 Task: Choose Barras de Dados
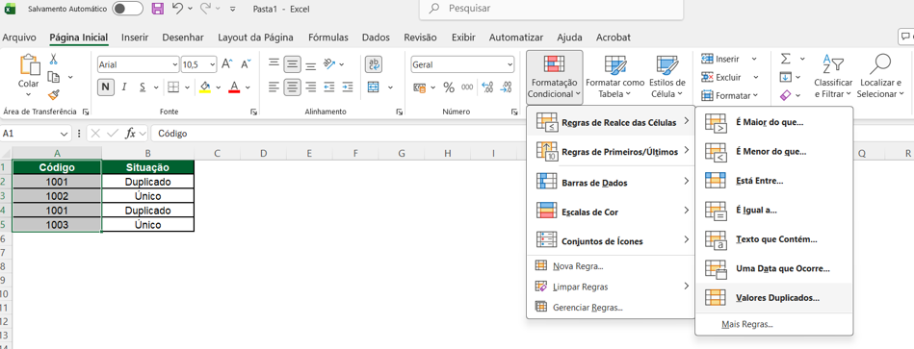[x=611, y=183]
